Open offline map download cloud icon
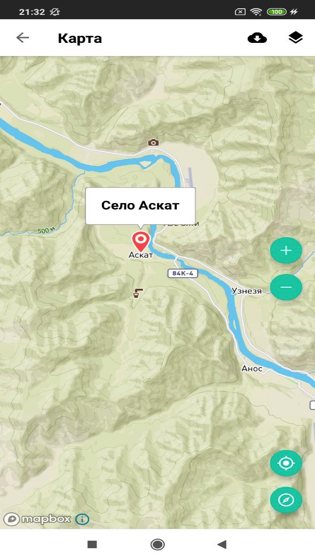This screenshot has width=315, height=560. 257,38
